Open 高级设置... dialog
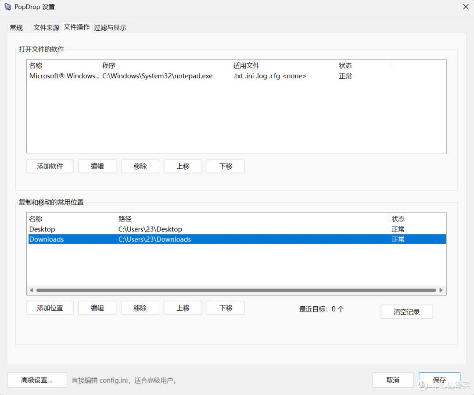 [x=37, y=380]
